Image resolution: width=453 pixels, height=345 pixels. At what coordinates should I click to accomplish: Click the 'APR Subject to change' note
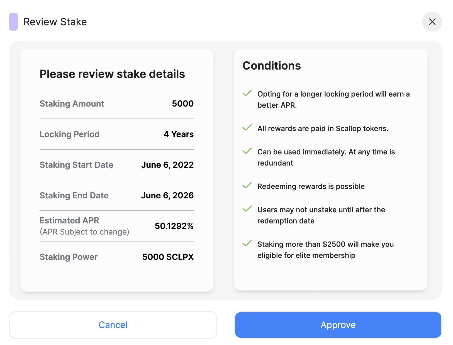coord(84,232)
